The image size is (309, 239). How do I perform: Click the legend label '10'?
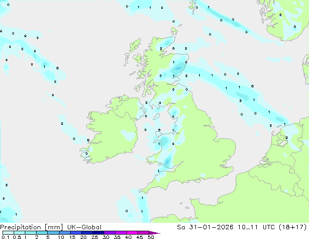point(61,237)
